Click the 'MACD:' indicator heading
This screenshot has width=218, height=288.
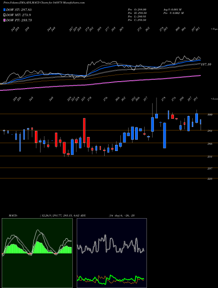(13, 216)
